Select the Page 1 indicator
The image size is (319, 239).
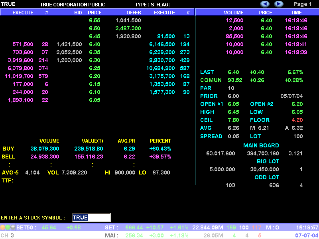pyautogui.click(x=303, y=4)
